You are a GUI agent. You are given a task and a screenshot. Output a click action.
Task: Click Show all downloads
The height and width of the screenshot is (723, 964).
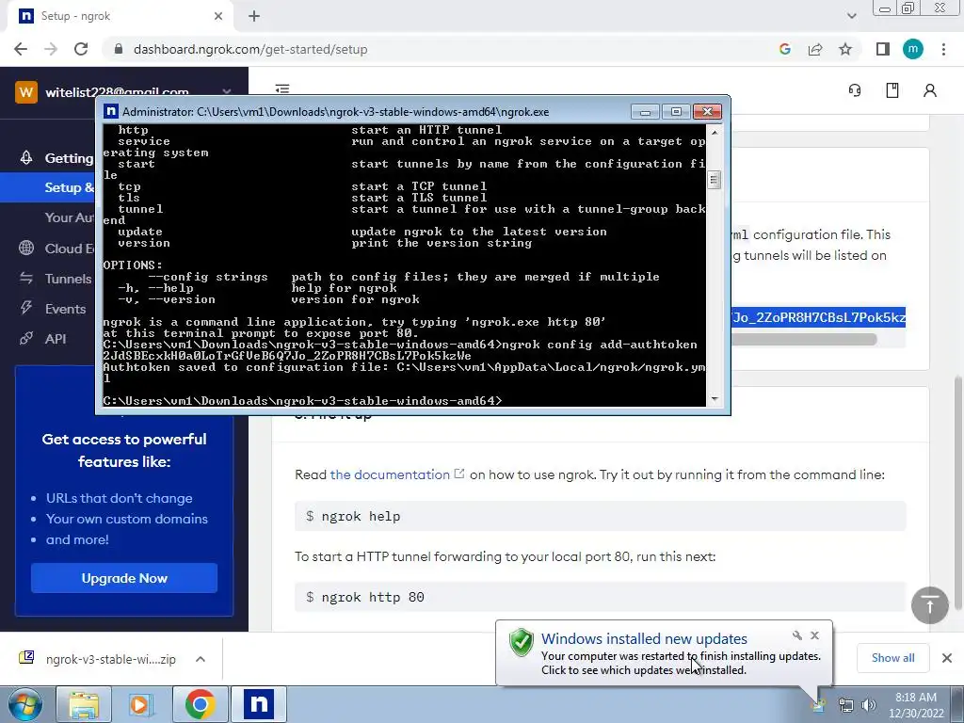point(892,658)
